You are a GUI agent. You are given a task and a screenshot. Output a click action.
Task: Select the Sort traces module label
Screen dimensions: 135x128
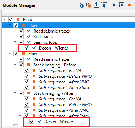pyautogui.click(x=43, y=37)
